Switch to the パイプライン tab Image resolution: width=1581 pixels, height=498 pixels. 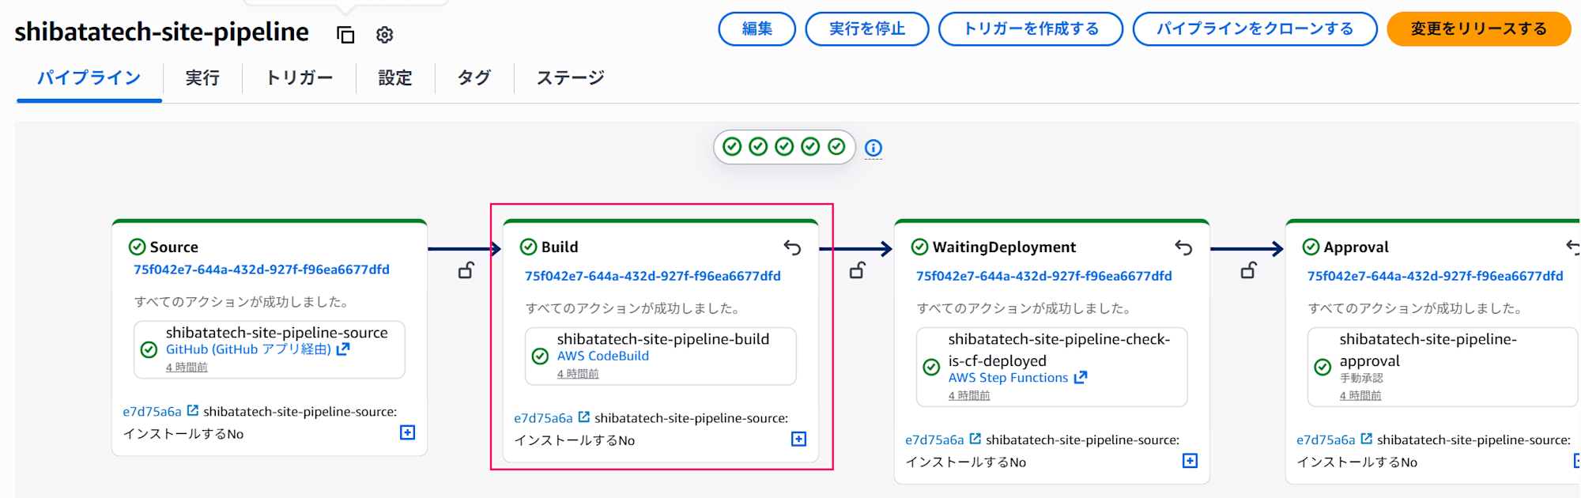pyautogui.click(x=89, y=77)
